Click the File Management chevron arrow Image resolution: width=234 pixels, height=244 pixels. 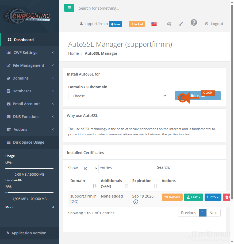(x=53, y=65)
